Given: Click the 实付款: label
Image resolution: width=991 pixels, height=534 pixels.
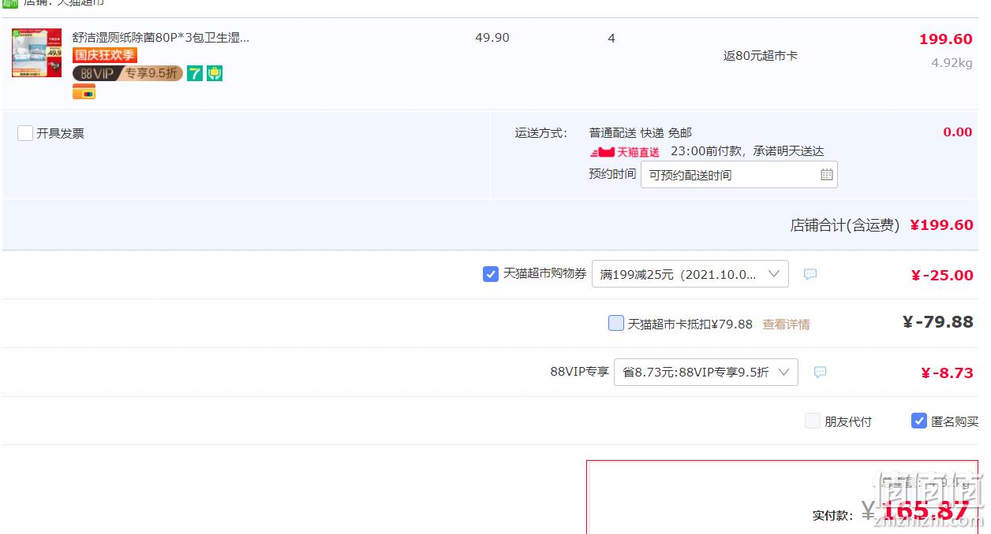Looking at the screenshot, I should click(x=832, y=515).
